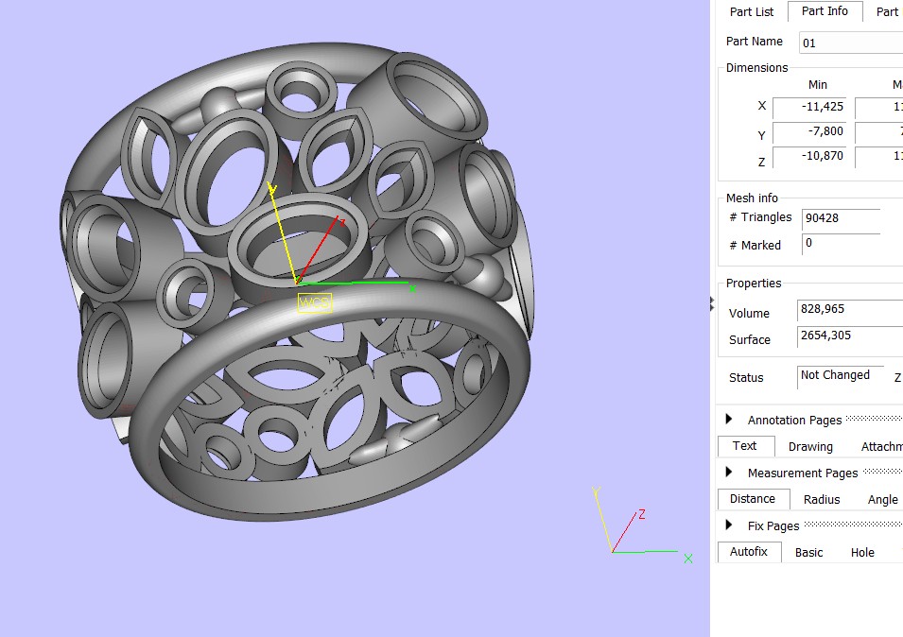
Task: Open the Part Info tab
Action: (x=825, y=11)
